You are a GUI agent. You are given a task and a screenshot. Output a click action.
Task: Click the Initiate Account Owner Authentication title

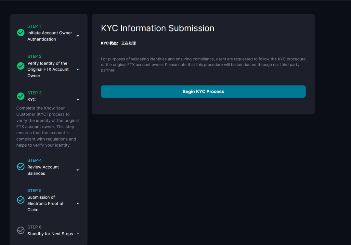tap(49, 36)
